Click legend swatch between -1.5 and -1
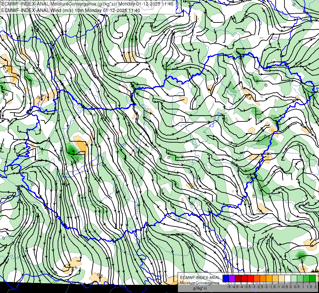This screenshot has height=293, width=319. [x=275, y=279]
